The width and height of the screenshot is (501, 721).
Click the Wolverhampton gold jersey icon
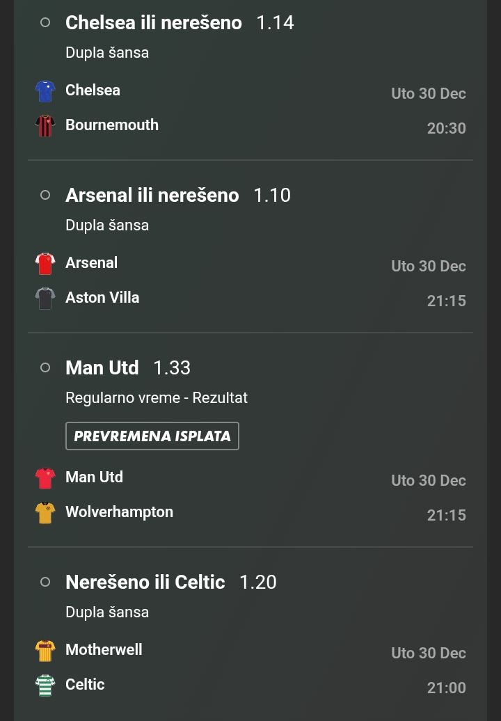(x=45, y=513)
